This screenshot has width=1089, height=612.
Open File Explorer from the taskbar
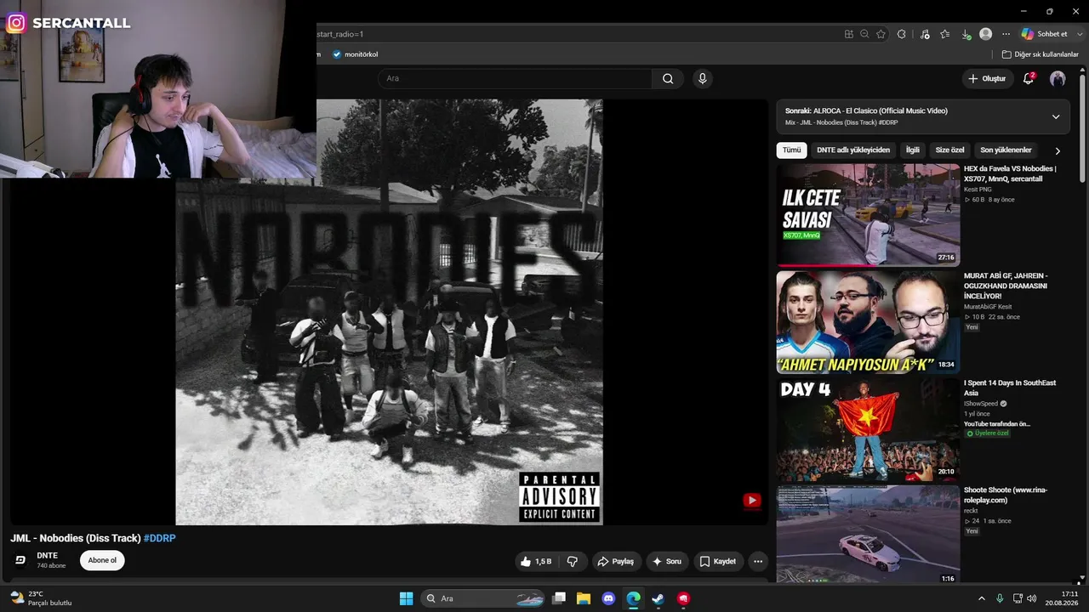click(584, 598)
